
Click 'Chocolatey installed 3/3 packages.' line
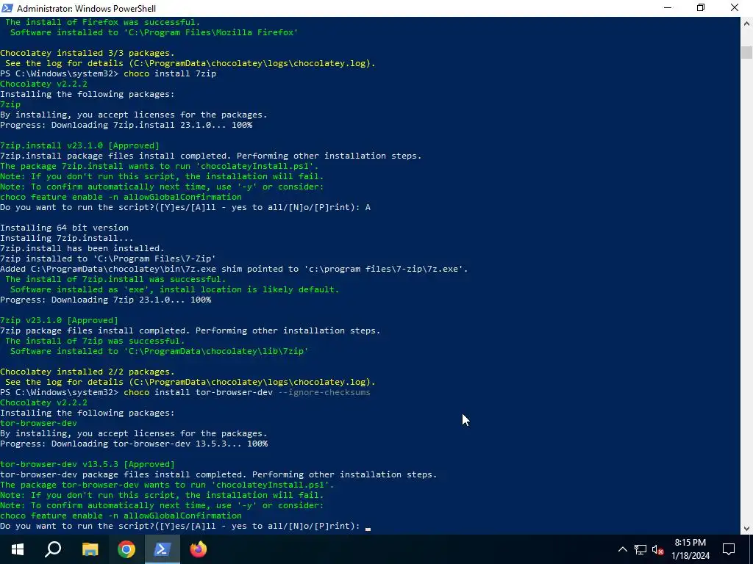tap(88, 53)
